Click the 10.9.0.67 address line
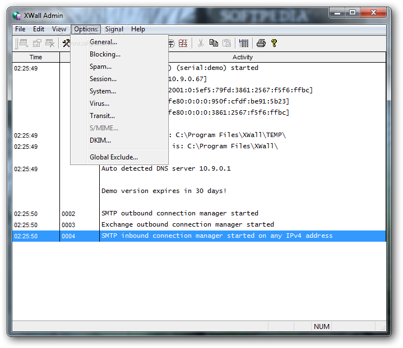403x348 pixels. [187, 79]
